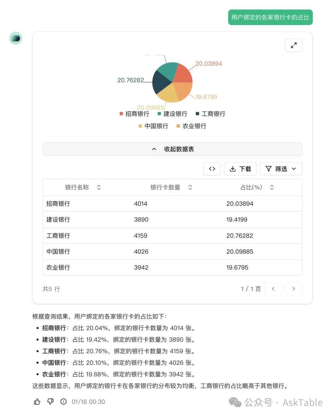This screenshot has width=333, height=416.
Task: Click the percentage cell 19.4199
Action: [x=237, y=220]
